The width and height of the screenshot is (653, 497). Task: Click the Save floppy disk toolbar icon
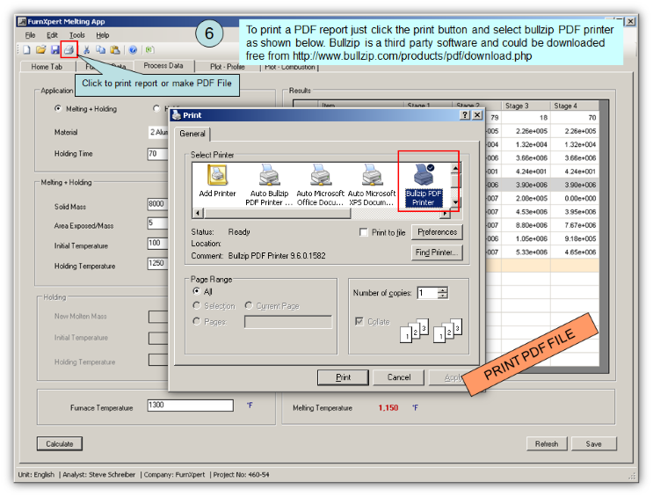pyautogui.click(x=55, y=50)
